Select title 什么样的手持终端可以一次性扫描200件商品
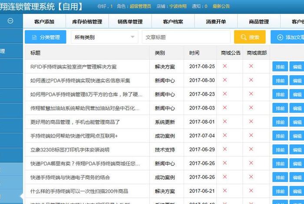Screen dimensions: 304x204 [79, 191]
